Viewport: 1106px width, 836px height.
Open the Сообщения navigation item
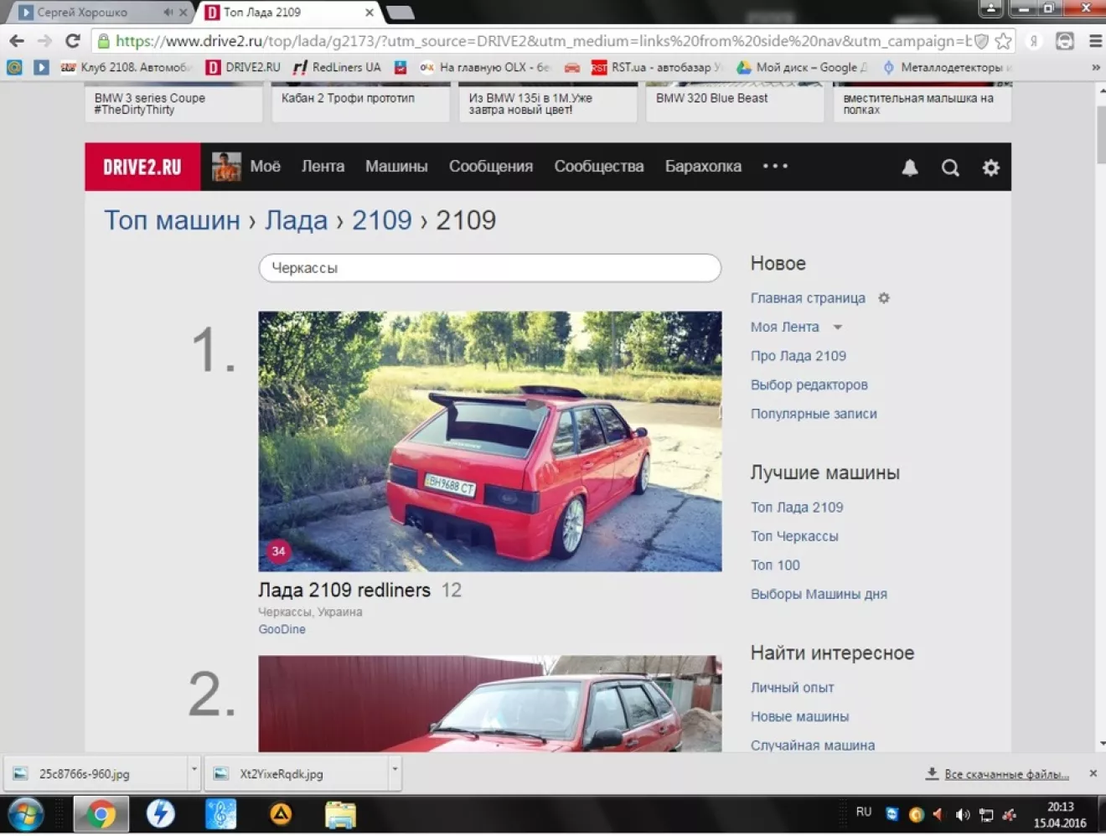(491, 166)
